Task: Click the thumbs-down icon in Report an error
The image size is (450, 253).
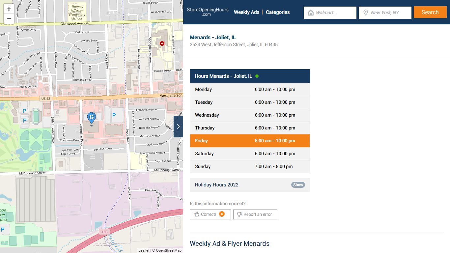Action: tap(239, 214)
